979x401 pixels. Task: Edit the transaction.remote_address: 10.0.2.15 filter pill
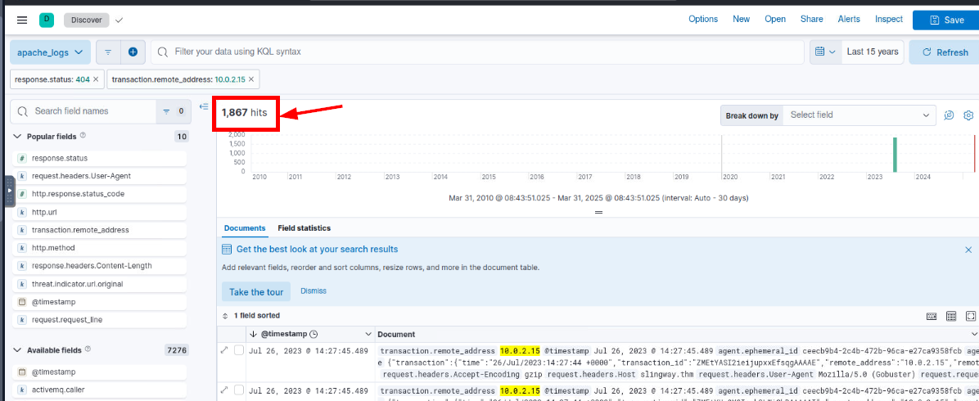pyautogui.click(x=178, y=79)
